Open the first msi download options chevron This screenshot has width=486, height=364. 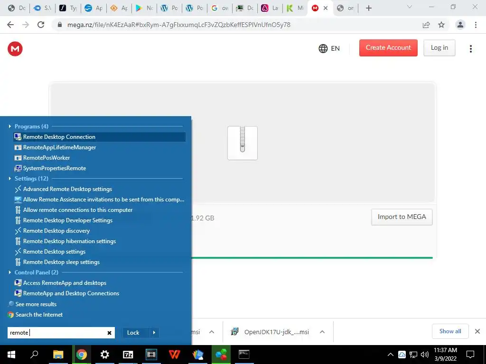212,332
